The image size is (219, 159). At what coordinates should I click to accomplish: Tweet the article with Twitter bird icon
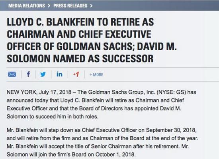[x=43, y=75]
